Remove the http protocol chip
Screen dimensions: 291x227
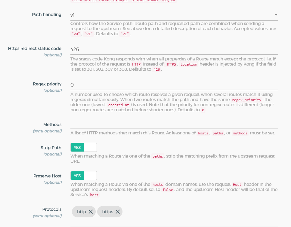[91, 212]
